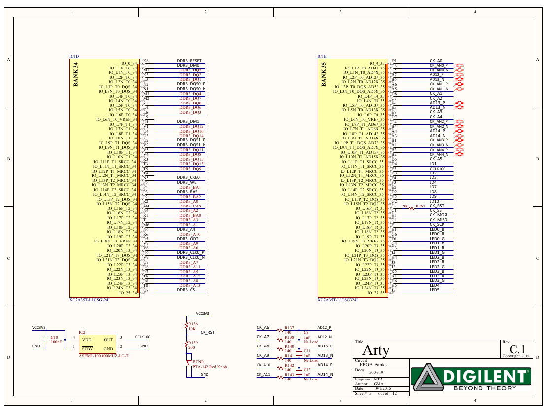Select the PTA-142 Red Knob part label

point(209,367)
